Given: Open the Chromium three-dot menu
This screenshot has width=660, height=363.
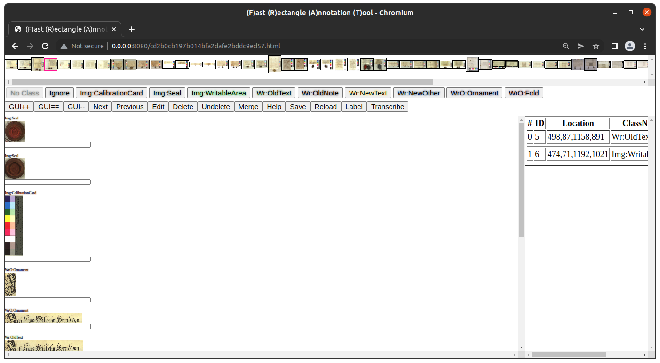Looking at the screenshot, I should [645, 46].
